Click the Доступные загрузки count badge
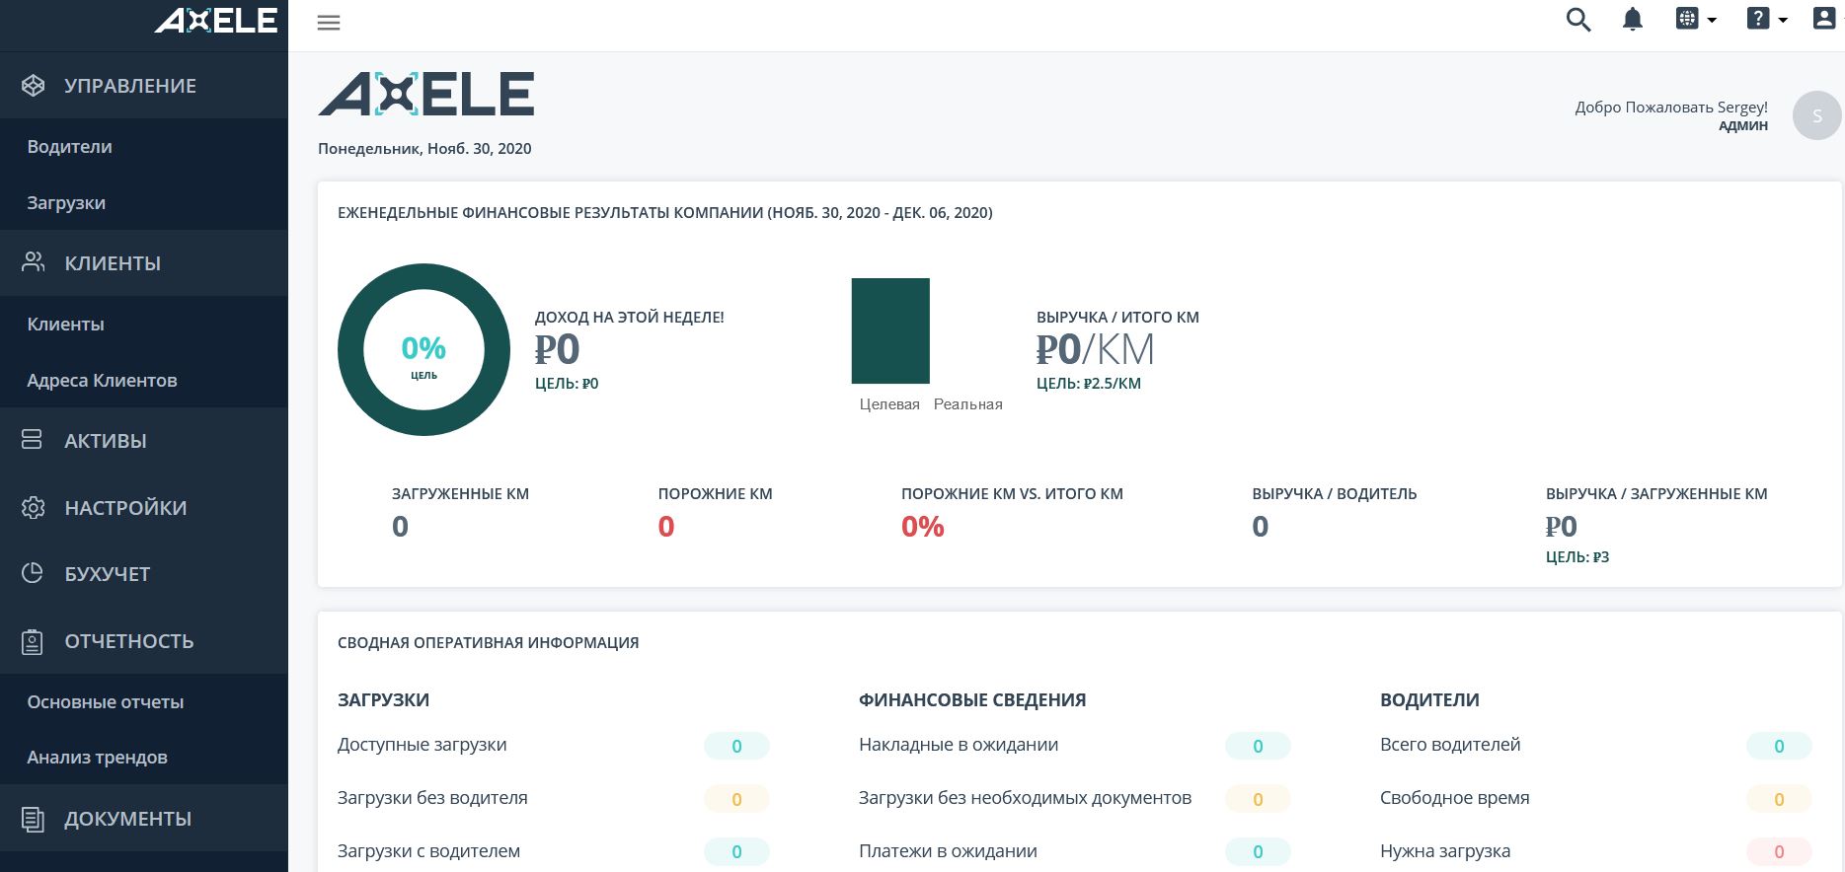1845x872 pixels. click(x=736, y=747)
